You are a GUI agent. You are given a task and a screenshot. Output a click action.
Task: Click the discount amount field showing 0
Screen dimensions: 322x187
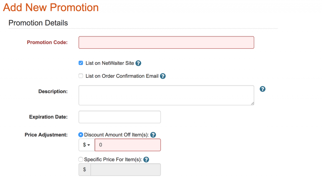pyautogui.click(x=128, y=145)
